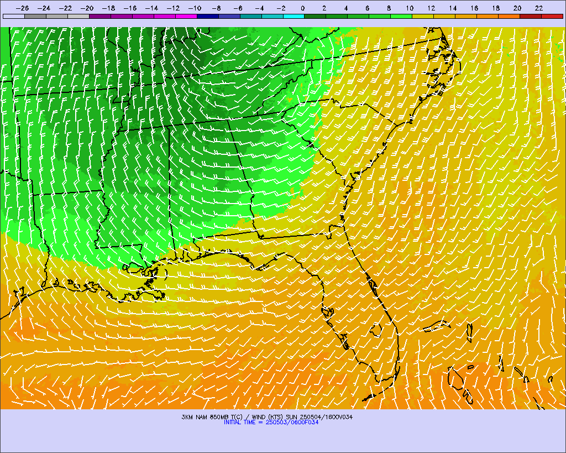Select the "4" scale label
This screenshot has height=453, width=566.
[346, 8]
